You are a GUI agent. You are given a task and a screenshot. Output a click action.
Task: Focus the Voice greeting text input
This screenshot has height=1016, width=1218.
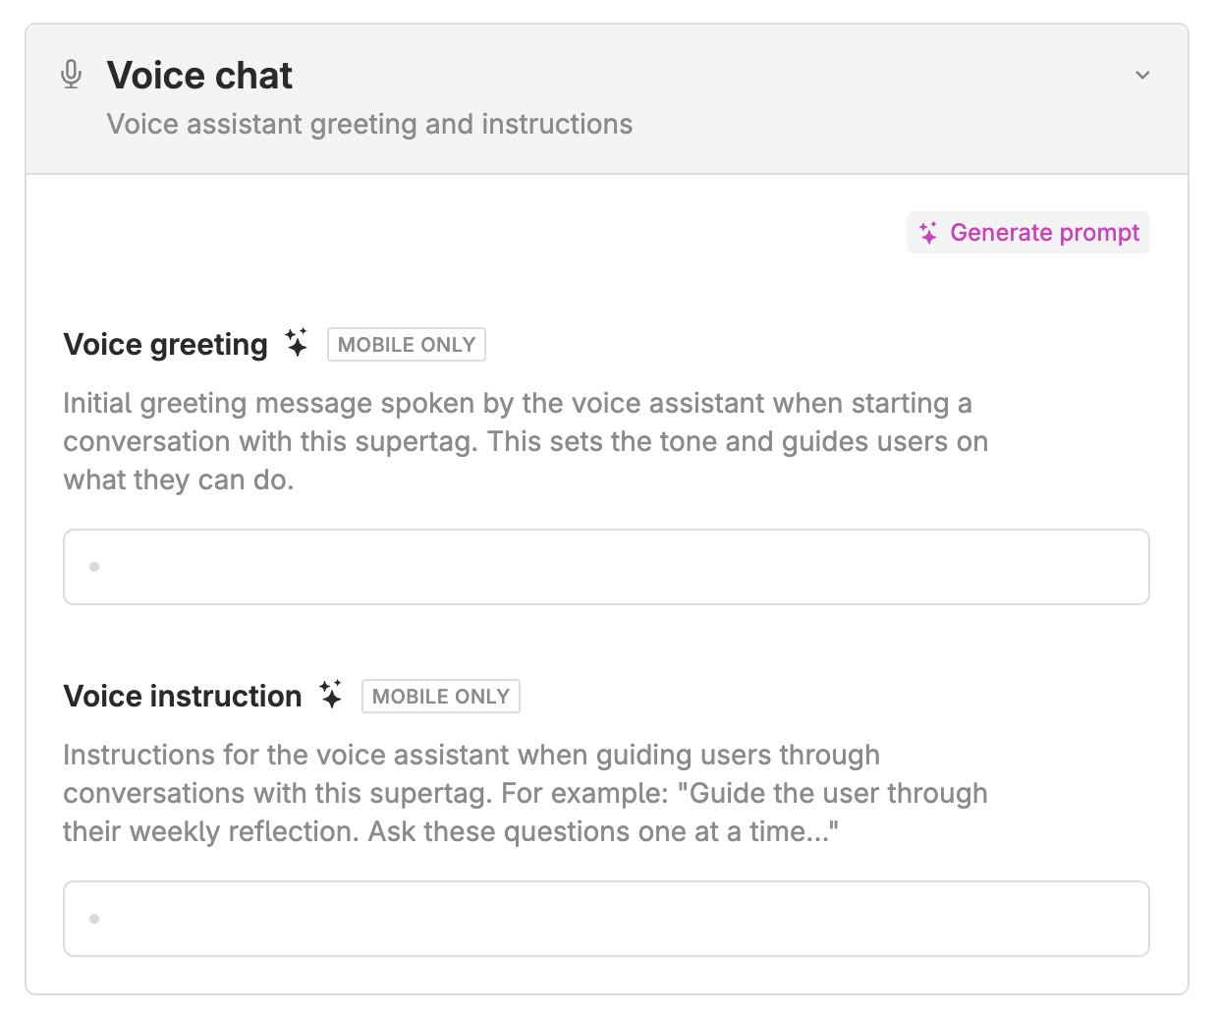coord(606,567)
